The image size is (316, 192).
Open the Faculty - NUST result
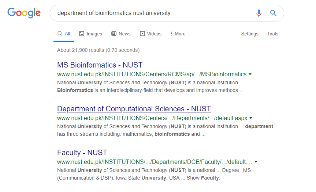coord(82,153)
